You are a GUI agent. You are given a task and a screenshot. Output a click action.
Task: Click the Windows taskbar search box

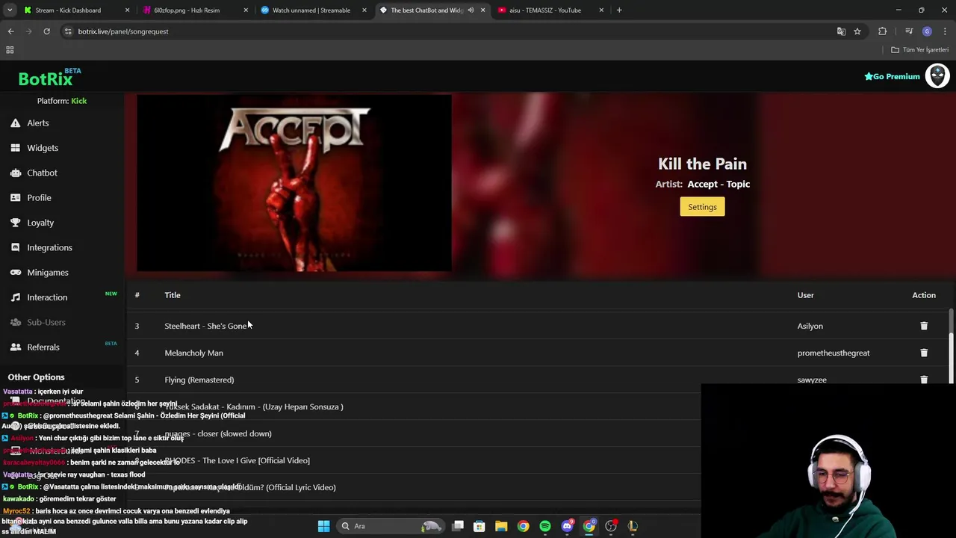[391, 526]
